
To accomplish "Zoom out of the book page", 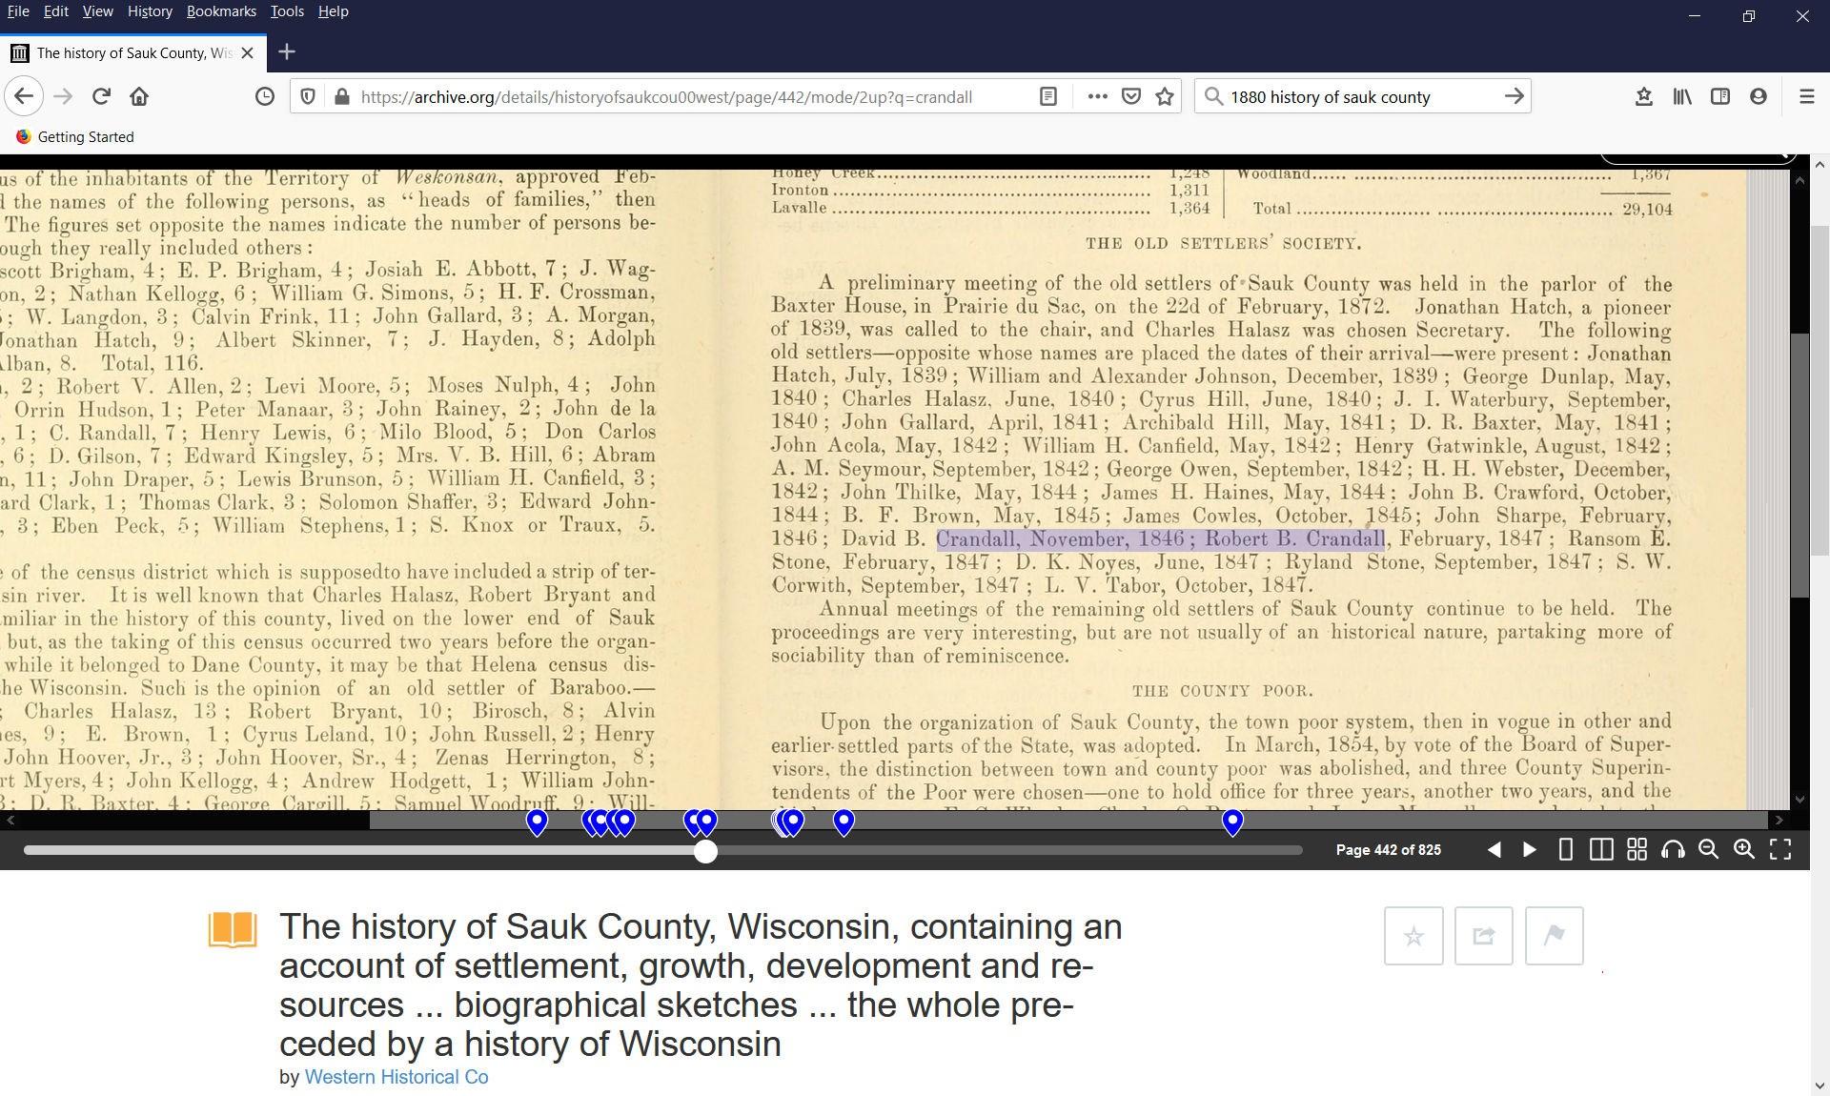I will (1708, 849).
